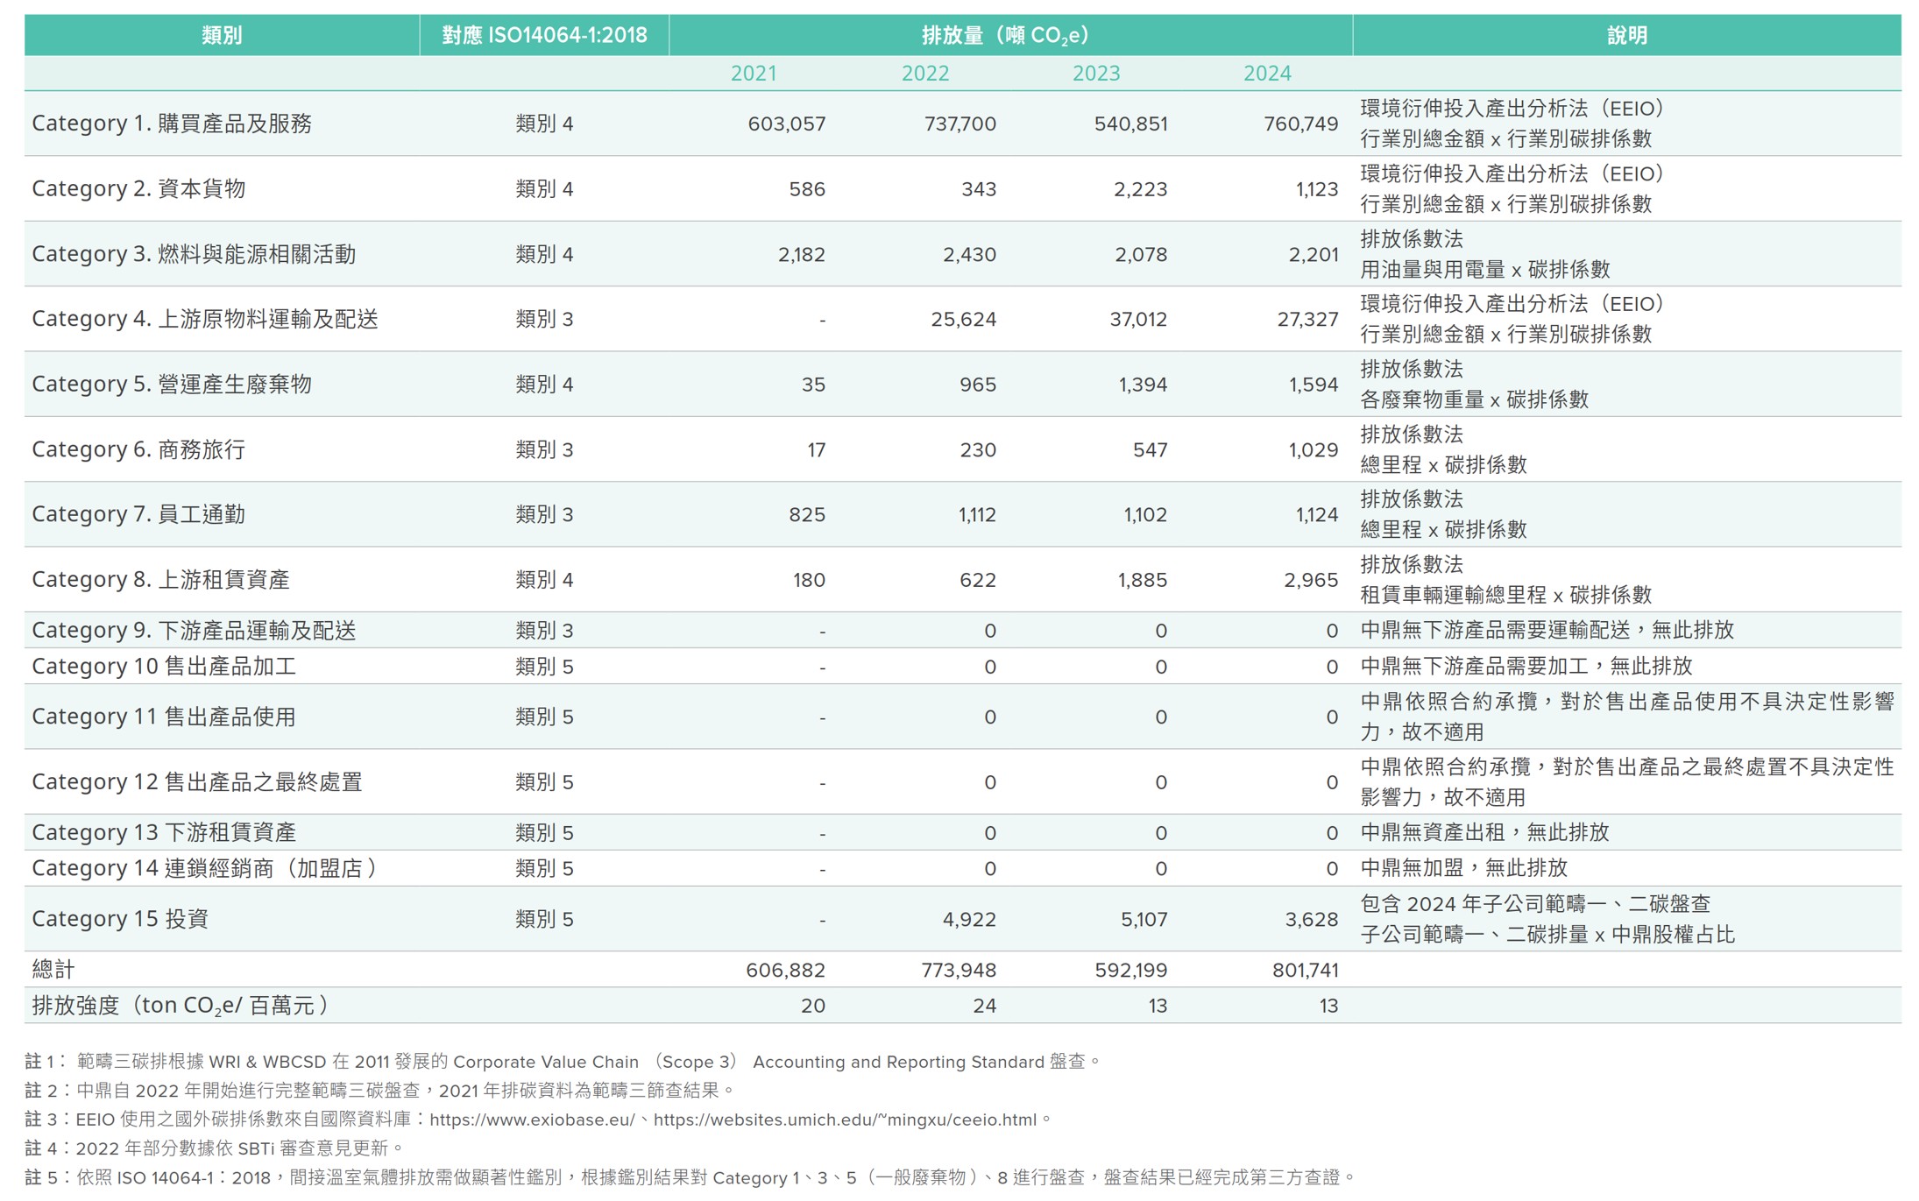Image resolution: width=1919 pixels, height=1201 pixels.
Task: Click the total 801,741 for 2024
Action: pos(1305,970)
